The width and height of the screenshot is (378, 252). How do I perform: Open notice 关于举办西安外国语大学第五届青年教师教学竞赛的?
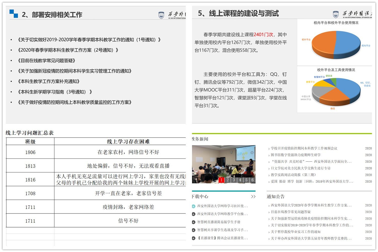(x=311, y=238)
